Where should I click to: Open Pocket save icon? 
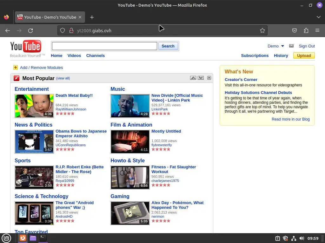click(x=294, y=31)
